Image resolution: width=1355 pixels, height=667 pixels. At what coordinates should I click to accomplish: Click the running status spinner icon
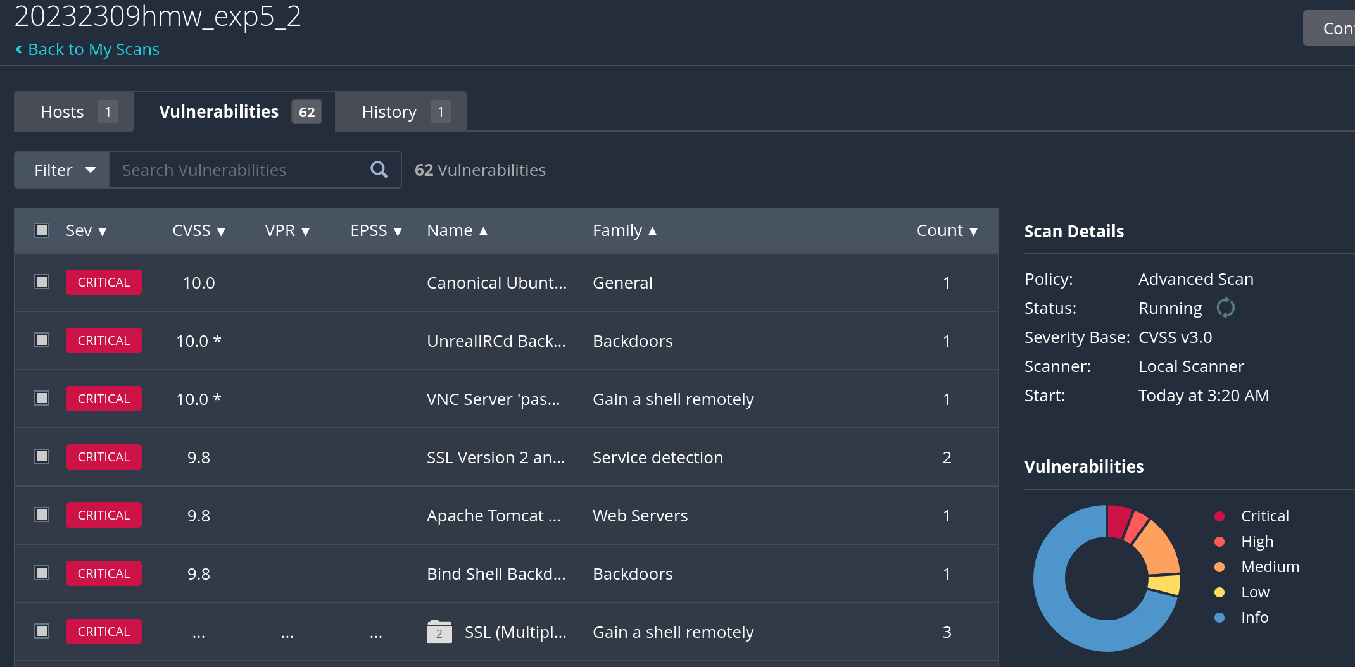tap(1225, 308)
